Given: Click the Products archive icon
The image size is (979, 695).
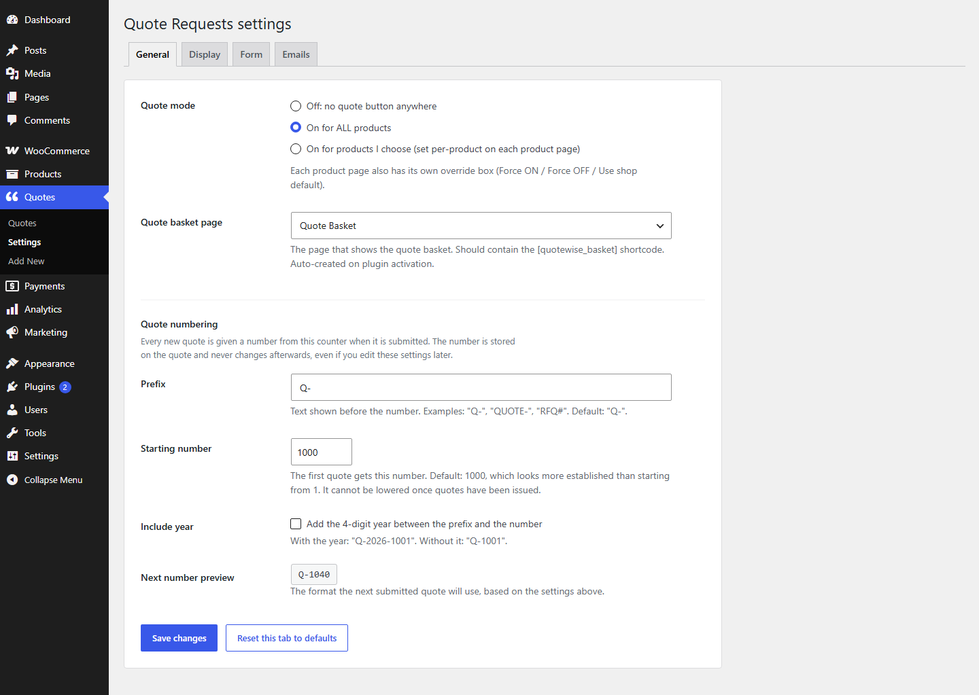Looking at the screenshot, I should [12, 174].
